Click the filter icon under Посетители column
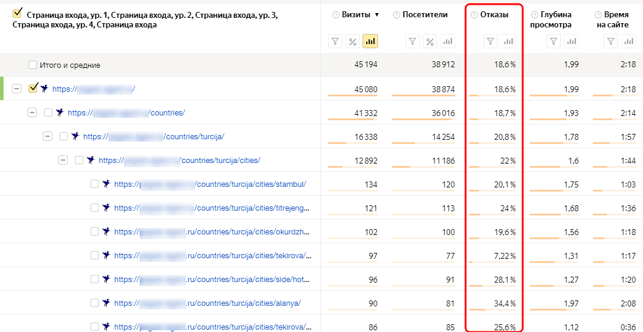Screen dimensions: 643x332 point(413,41)
